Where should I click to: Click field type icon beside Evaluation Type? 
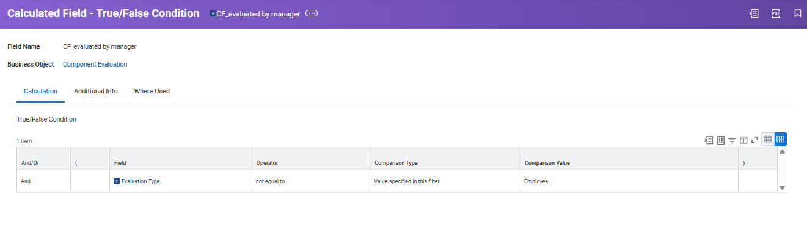[x=117, y=181]
